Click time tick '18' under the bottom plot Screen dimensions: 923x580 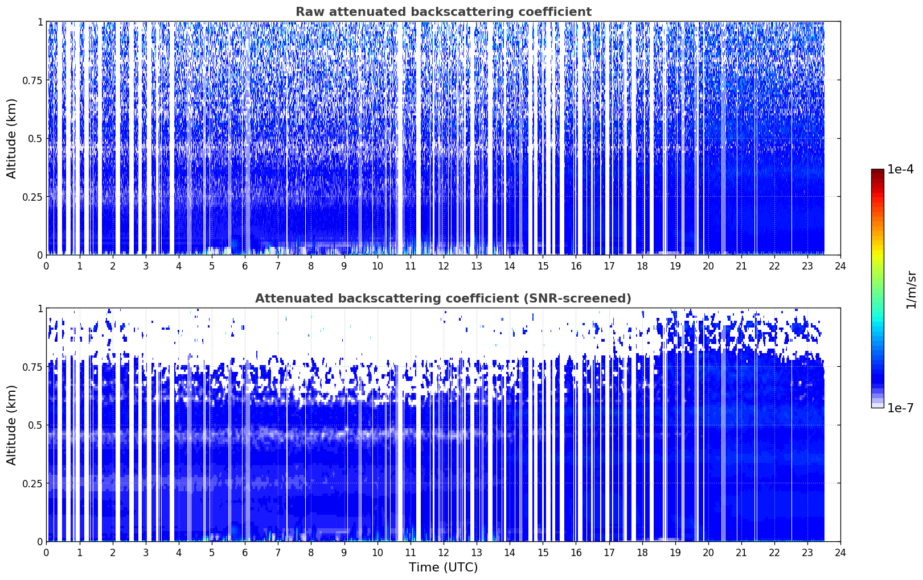click(x=642, y=552)
